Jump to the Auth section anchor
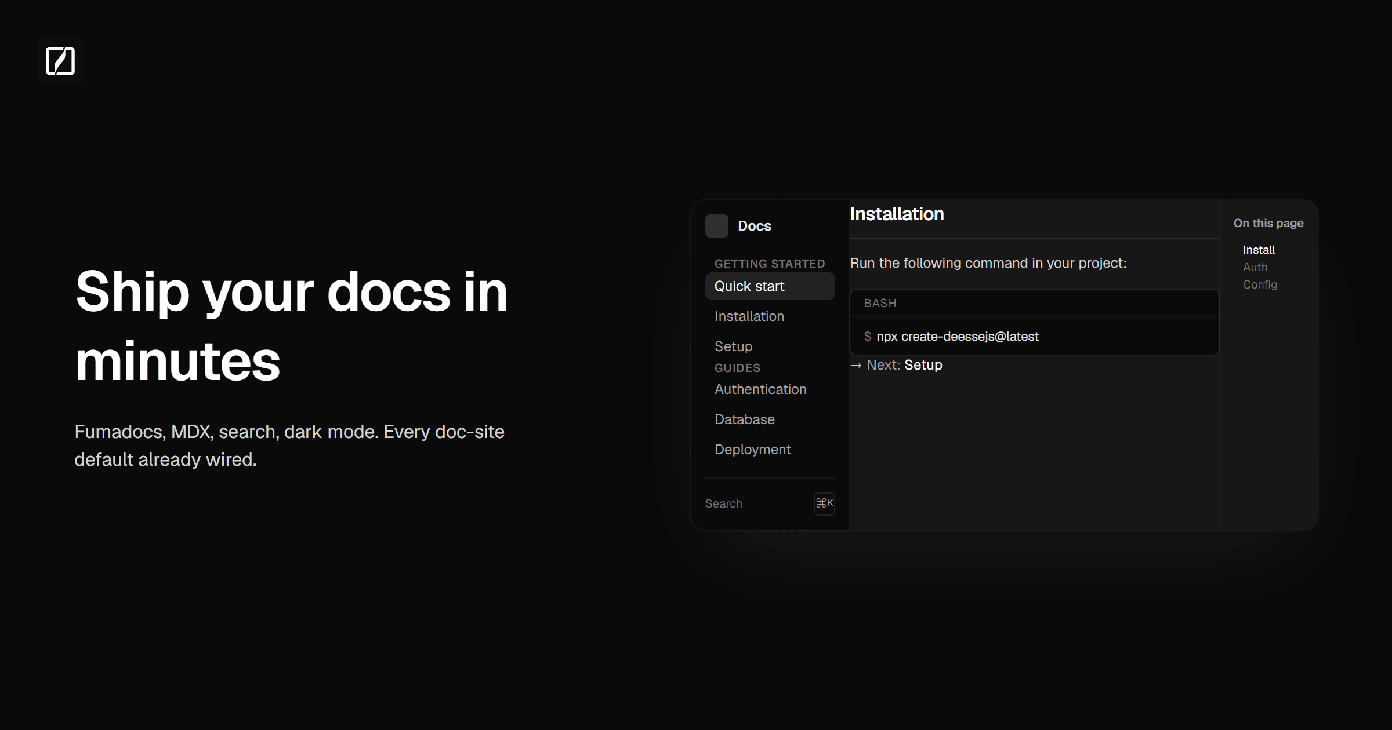 (x=1255, y=267)
